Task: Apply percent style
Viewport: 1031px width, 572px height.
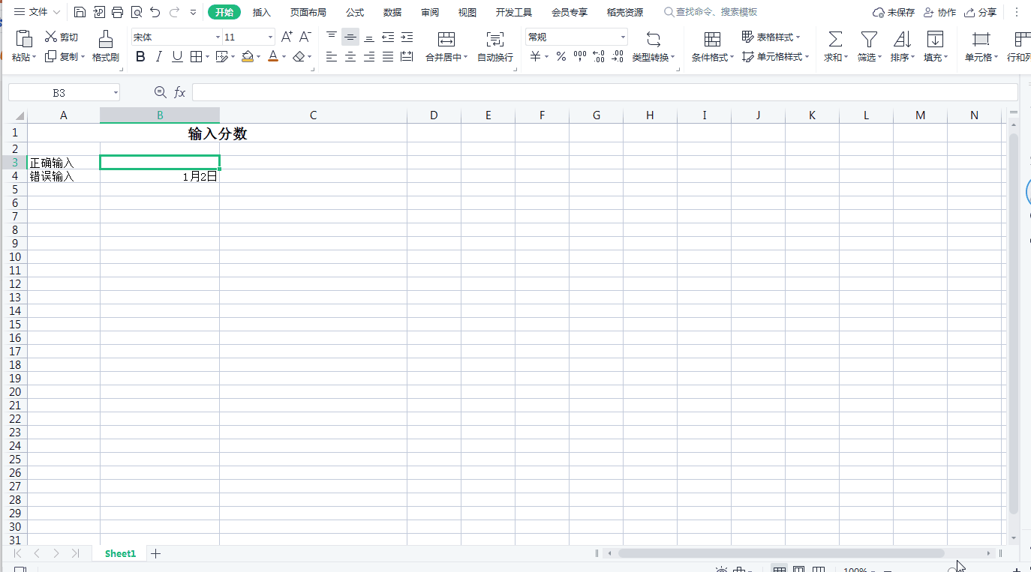Action: 561,56
